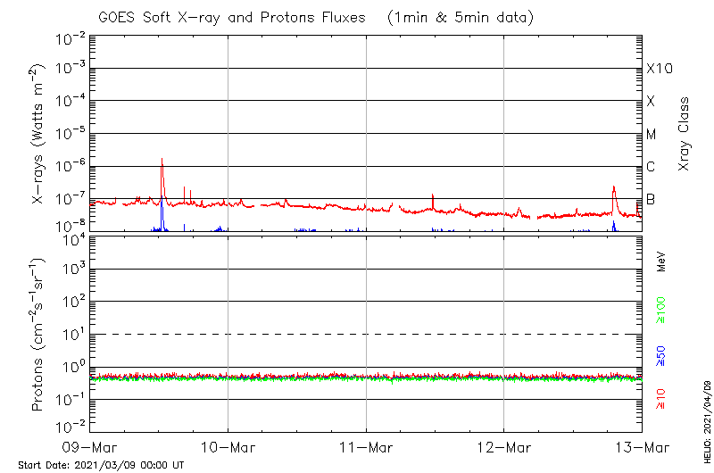714x473 pixels.
Task: Click the tallest red X-ray flare peak on 09-Mar
Action: (162, 162)
